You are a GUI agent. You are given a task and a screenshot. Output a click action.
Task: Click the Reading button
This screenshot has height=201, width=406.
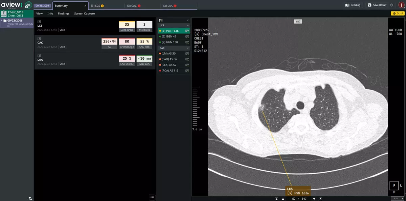(x=353, y=5)
